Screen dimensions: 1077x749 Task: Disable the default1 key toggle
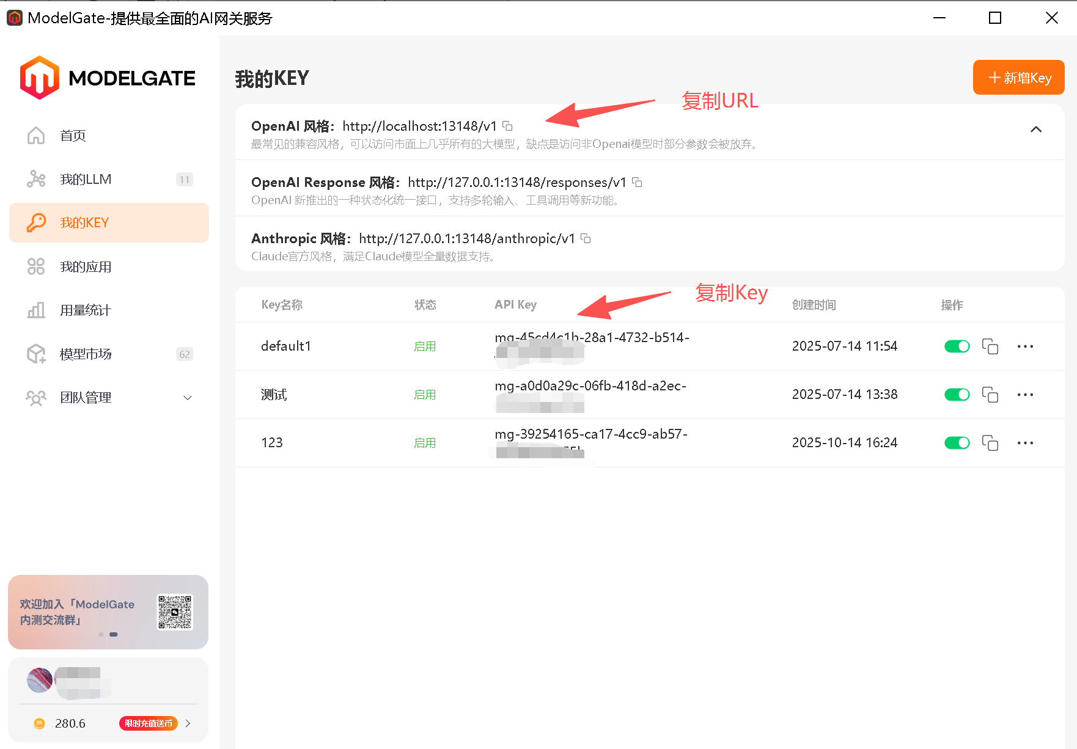click(957, 346)
